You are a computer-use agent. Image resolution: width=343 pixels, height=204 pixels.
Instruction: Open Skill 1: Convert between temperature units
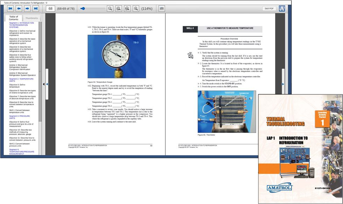click(x=19, y=111)
